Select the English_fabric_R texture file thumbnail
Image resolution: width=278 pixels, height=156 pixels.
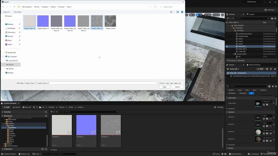click(97, 21)
